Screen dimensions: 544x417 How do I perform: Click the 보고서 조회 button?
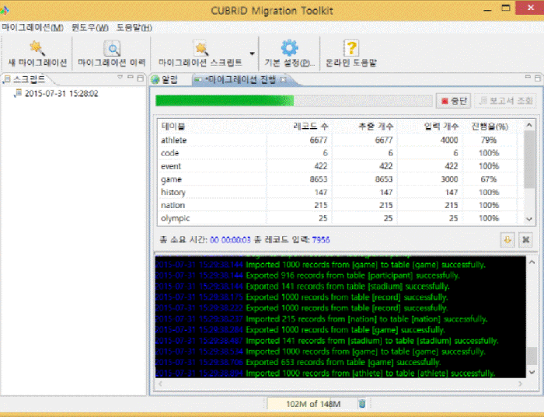pyautogui.click(x=505, y=101)
